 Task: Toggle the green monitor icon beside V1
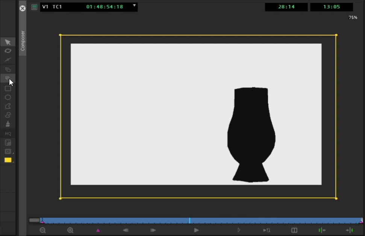click(x=34, y=7)
